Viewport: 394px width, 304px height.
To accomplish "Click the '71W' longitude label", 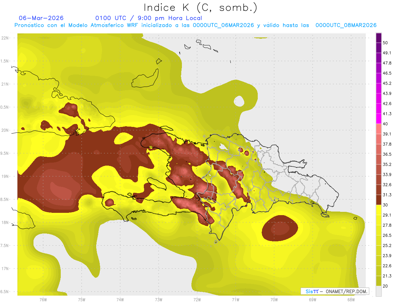I will pos(235,300).
